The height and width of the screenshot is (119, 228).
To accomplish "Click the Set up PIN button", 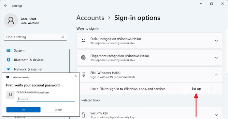I will click(x=196, y=89).
